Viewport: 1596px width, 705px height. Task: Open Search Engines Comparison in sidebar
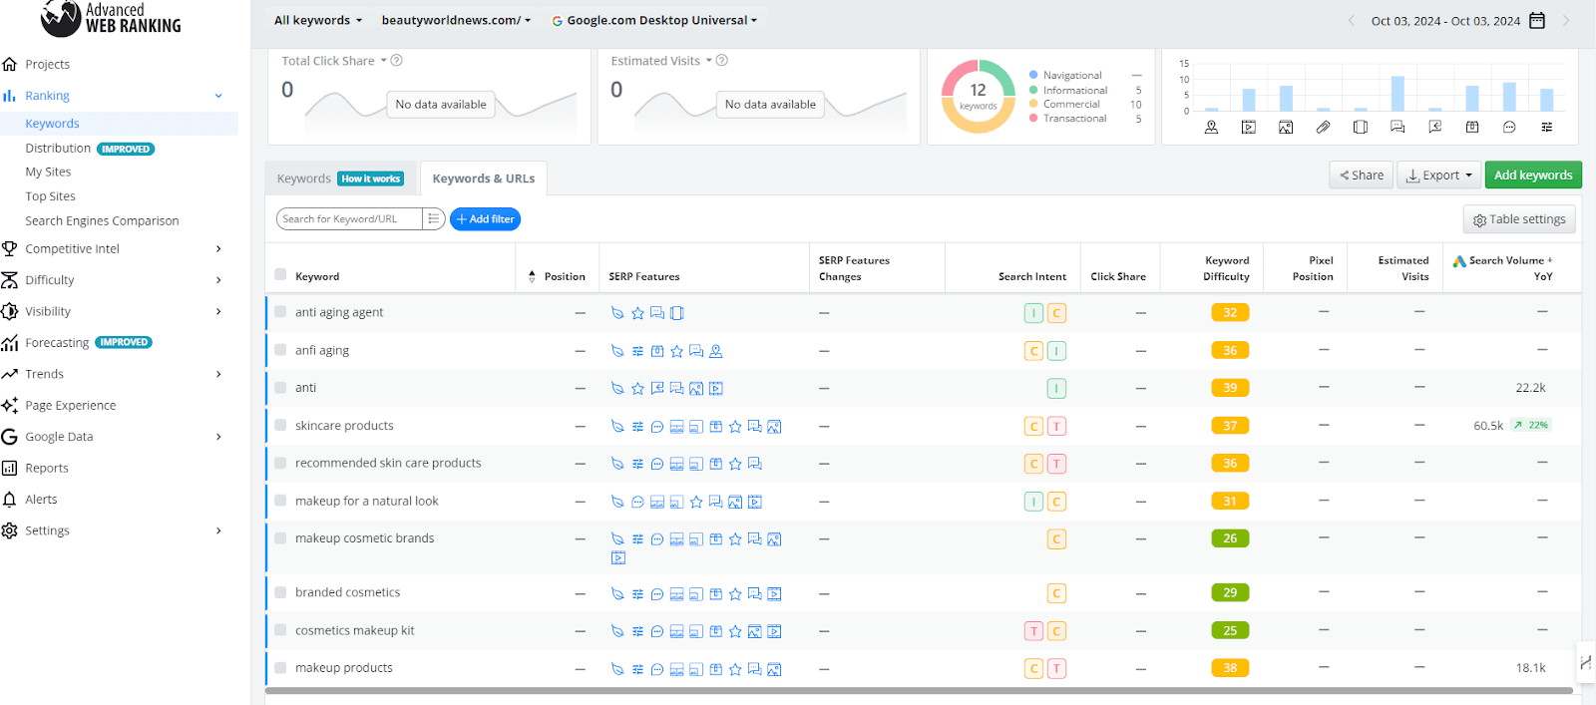pyautogui.click(x=102, y=221)
